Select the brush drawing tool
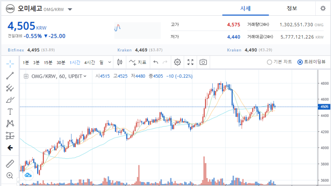The width and height of the screenshot is (331, 186). point(10,100)
